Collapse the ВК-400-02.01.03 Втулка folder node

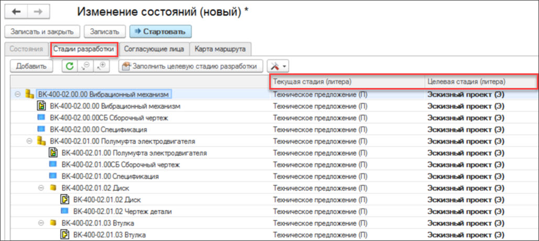(x=40, y=223)
